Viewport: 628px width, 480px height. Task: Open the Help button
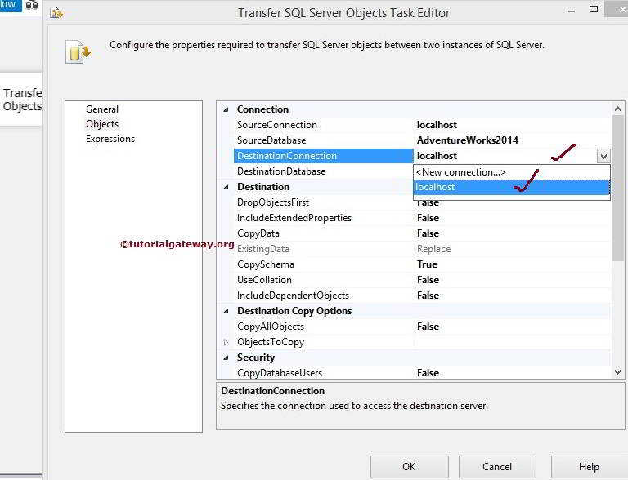click(589, 467)
